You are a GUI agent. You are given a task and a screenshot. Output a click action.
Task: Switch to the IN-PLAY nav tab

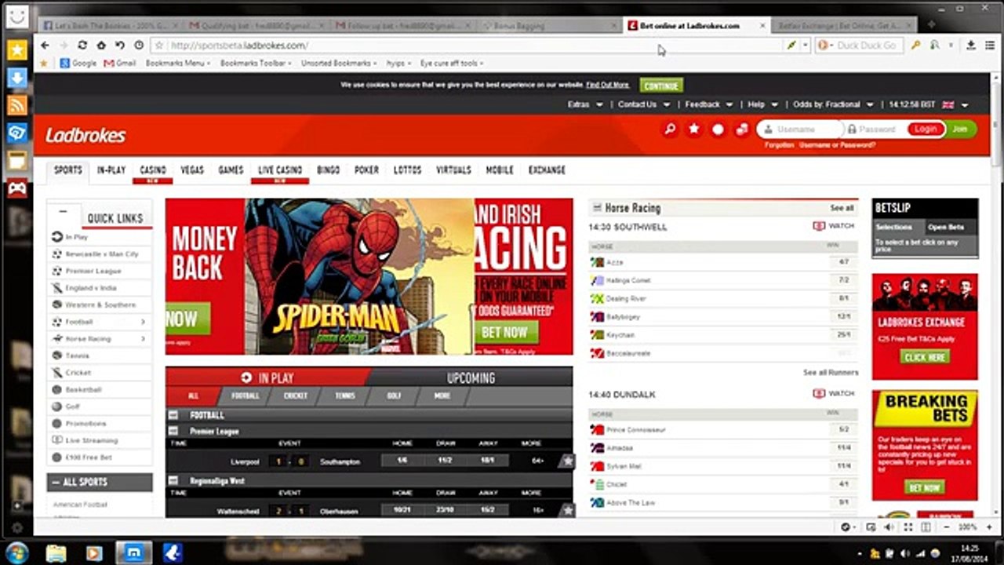(111, 169)
